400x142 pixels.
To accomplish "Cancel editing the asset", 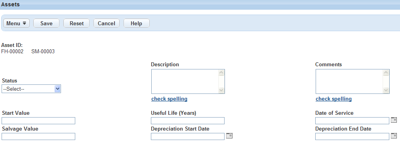I will (x=107, y=23).
